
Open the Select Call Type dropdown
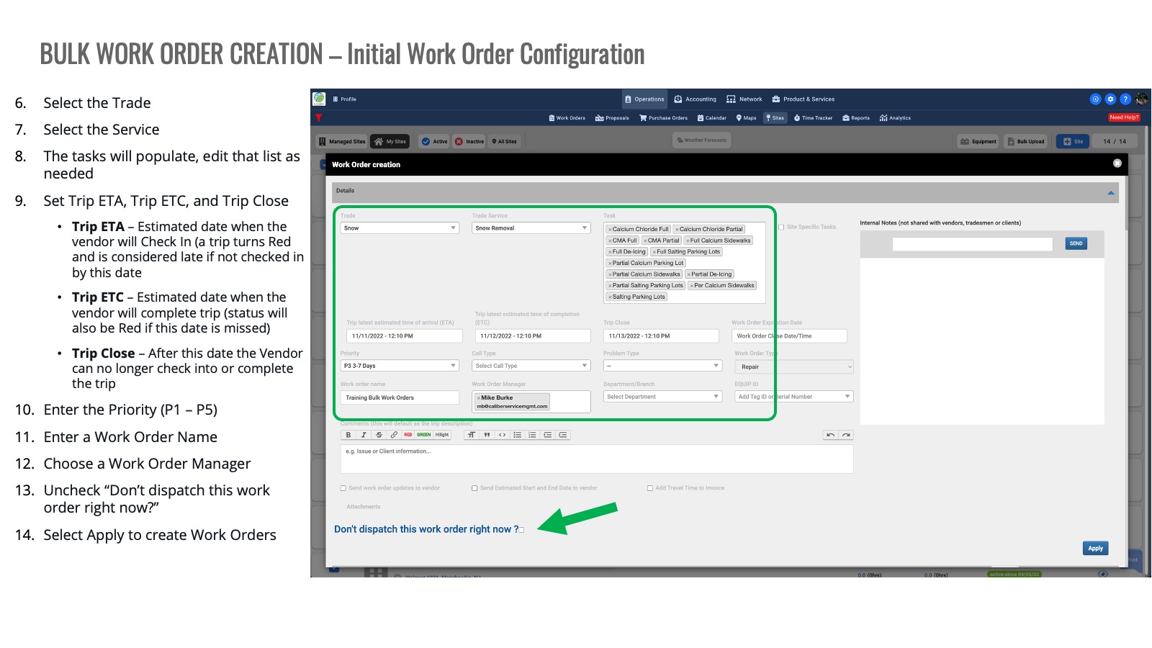point(531,366)
